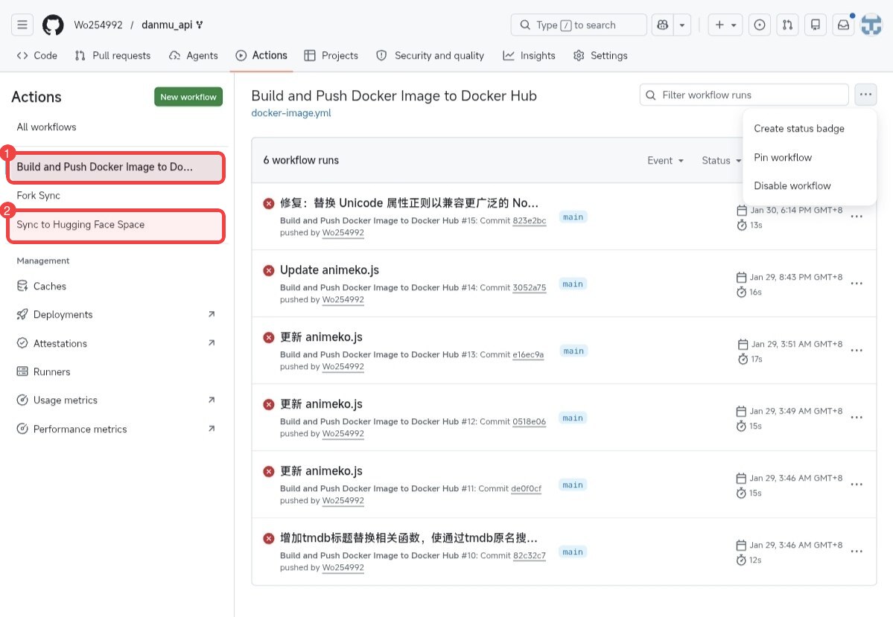893x617 pixels.
Task: Expand the Event filter dropdown
Action: 665,161
